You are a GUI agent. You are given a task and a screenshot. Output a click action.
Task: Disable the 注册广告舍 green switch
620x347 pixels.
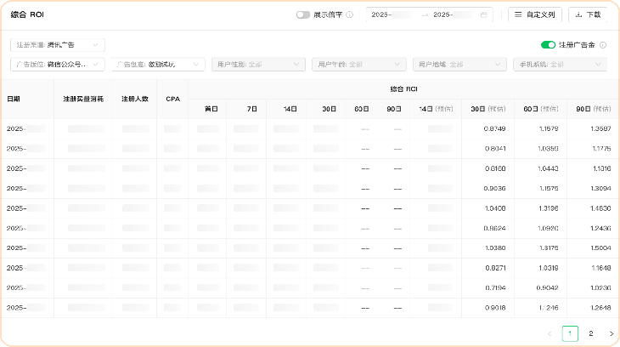(548, 45)
